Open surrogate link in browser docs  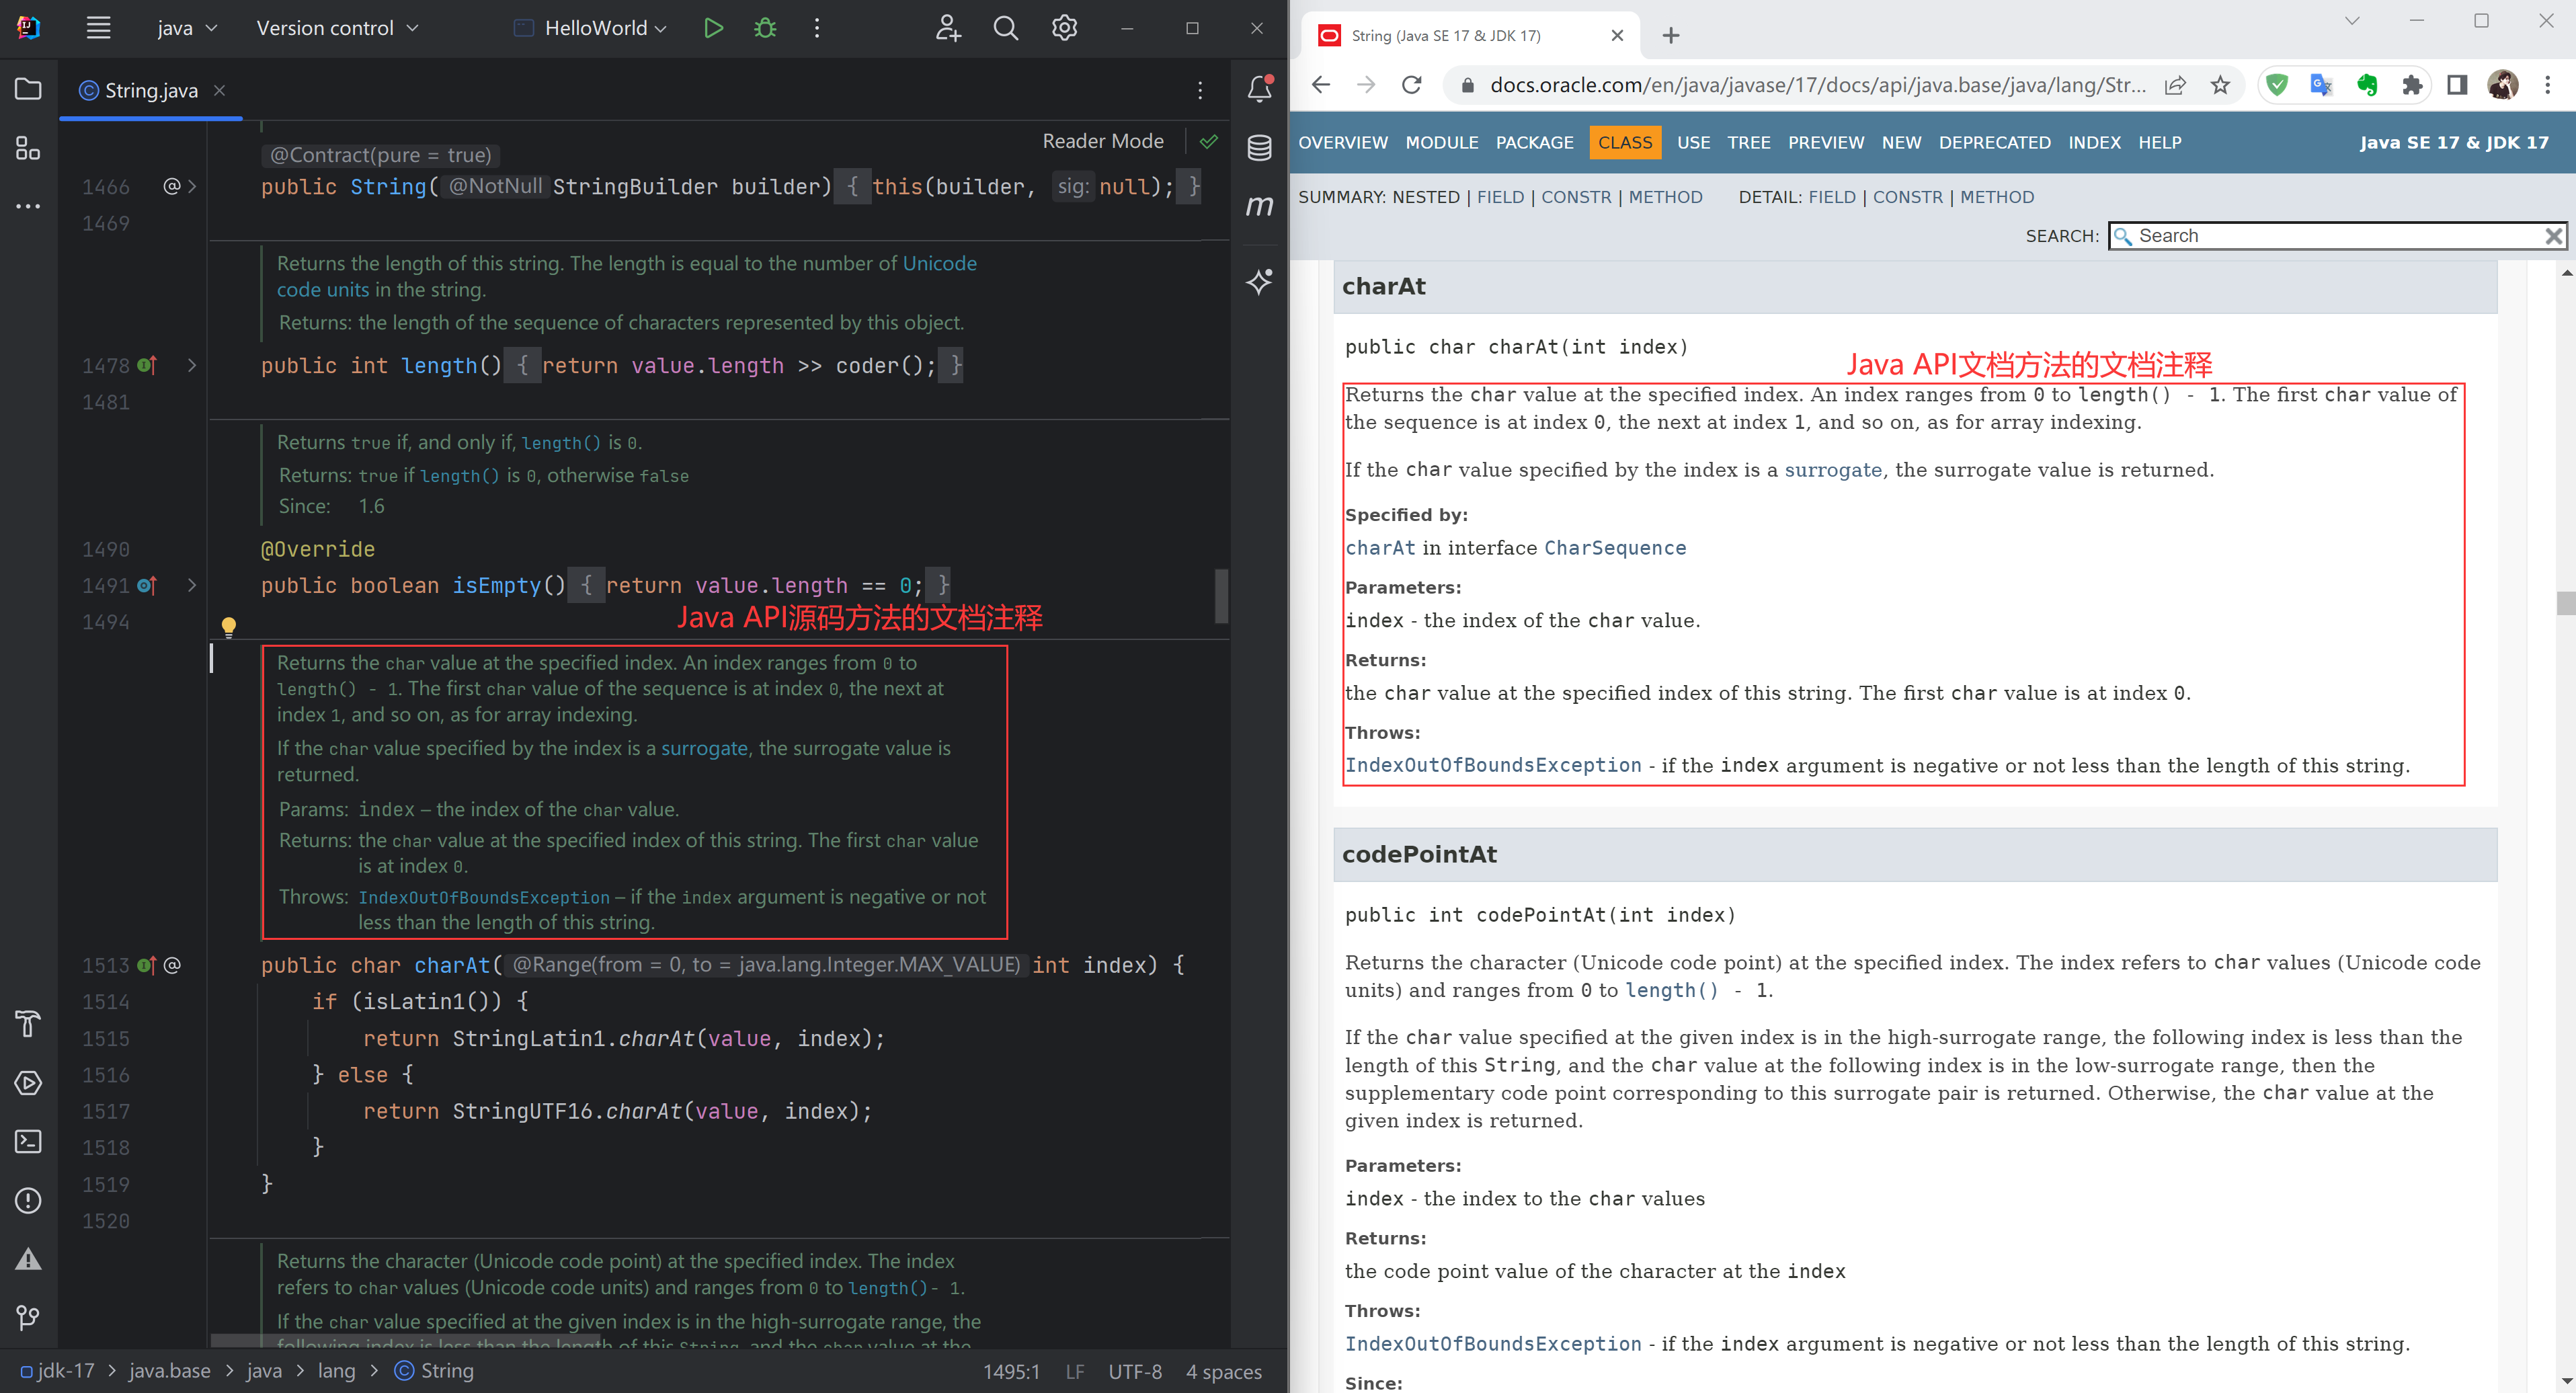pos(1833,470)
